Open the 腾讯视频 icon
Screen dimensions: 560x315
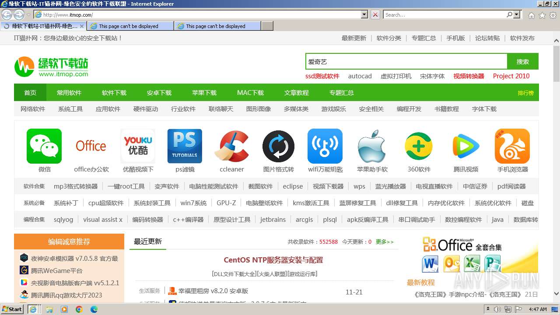tap(465, 146)
